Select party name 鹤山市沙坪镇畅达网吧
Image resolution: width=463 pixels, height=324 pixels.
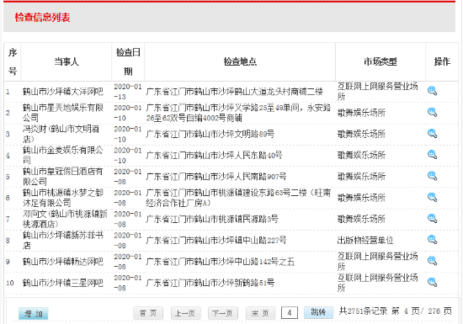tap(63, 262)
